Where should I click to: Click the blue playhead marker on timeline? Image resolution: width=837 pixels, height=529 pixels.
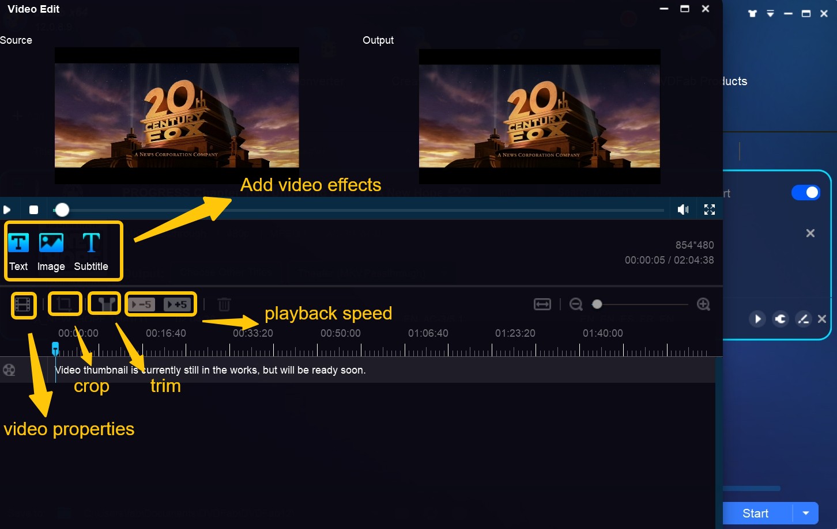point(55,348)
